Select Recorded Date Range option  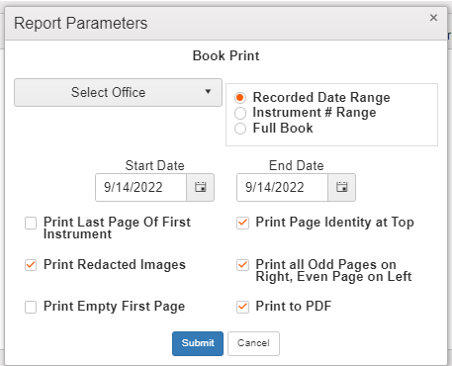(240, 98)
